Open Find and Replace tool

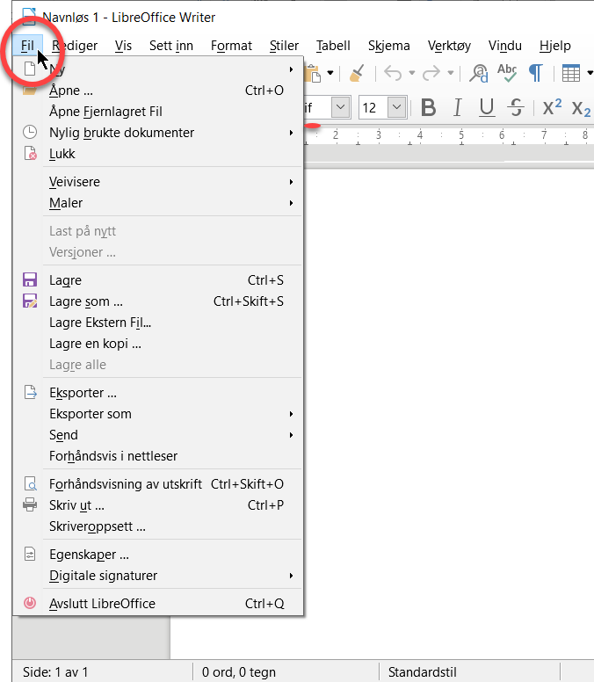click(480, 73)
